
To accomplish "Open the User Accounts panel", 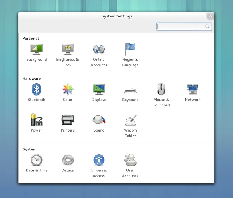I will pos(130,160).
